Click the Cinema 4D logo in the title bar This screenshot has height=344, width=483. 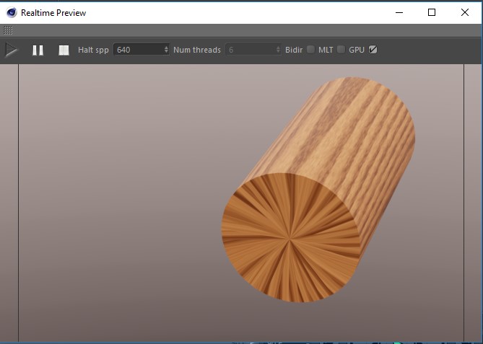pyautogui.click(x=11, y=12)
